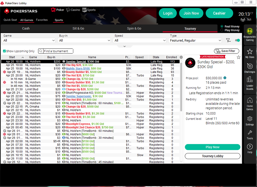Open the Tourney Lobby button
The height and width of the screenshot is (187, 257).
coord(213,156)
